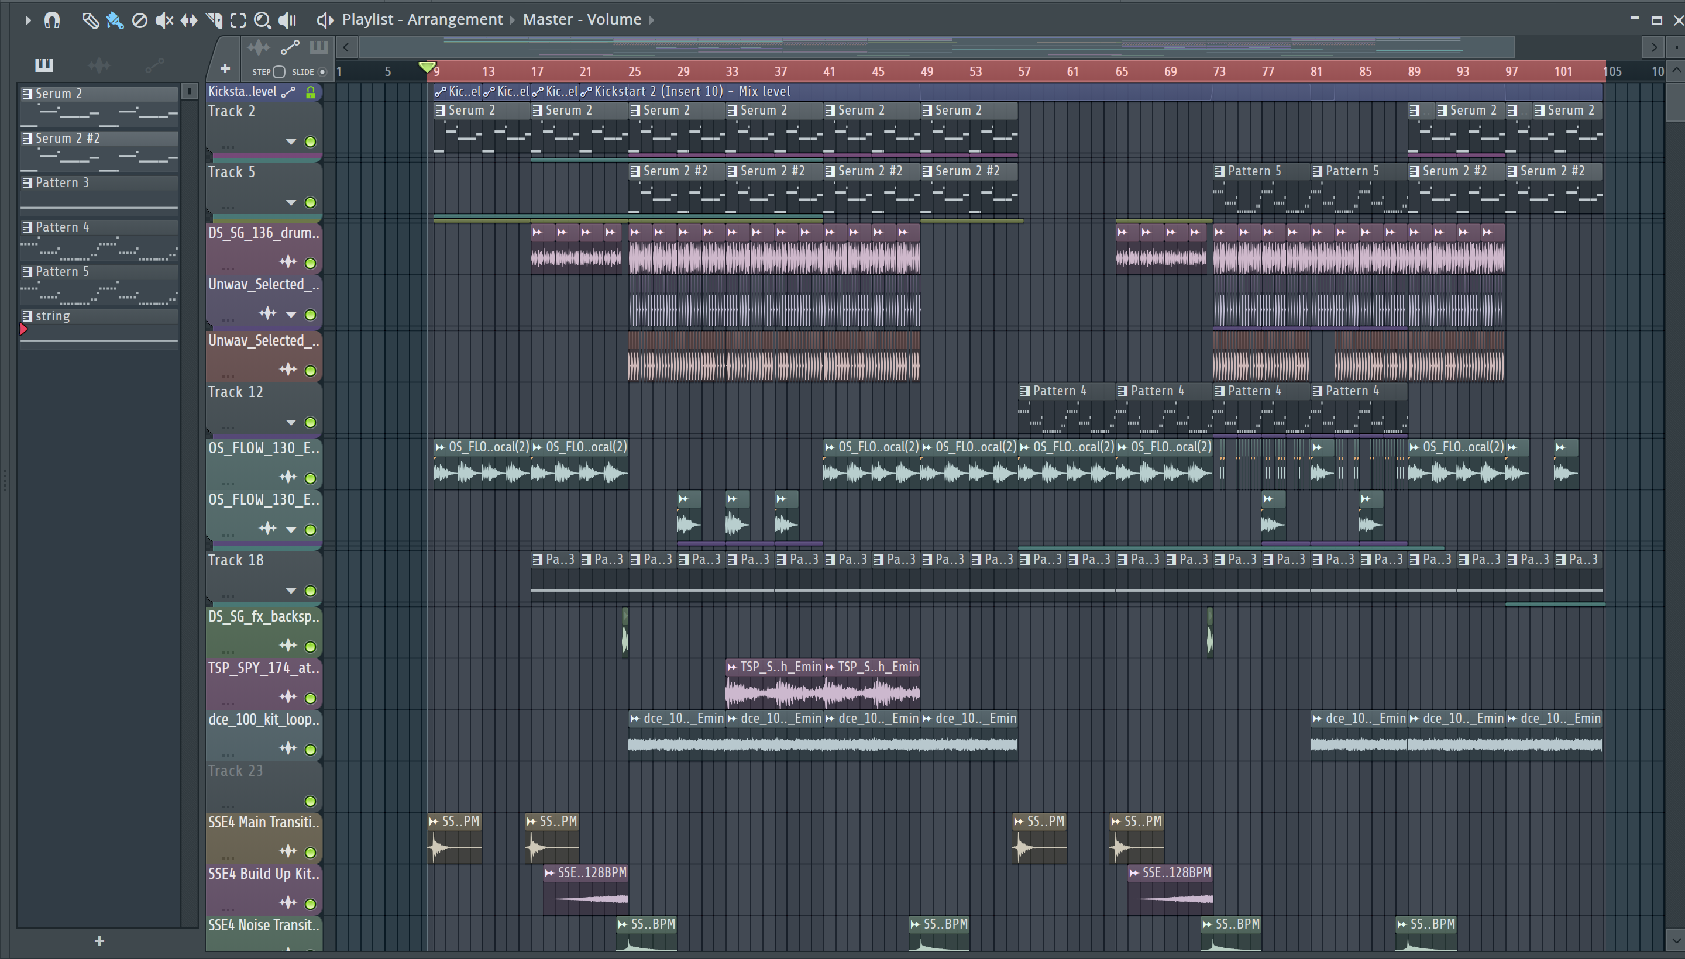Viewport: 1685px width, 959px height.
Task: Open the Playlist options menu arrow
Action: tap(27, 20)
